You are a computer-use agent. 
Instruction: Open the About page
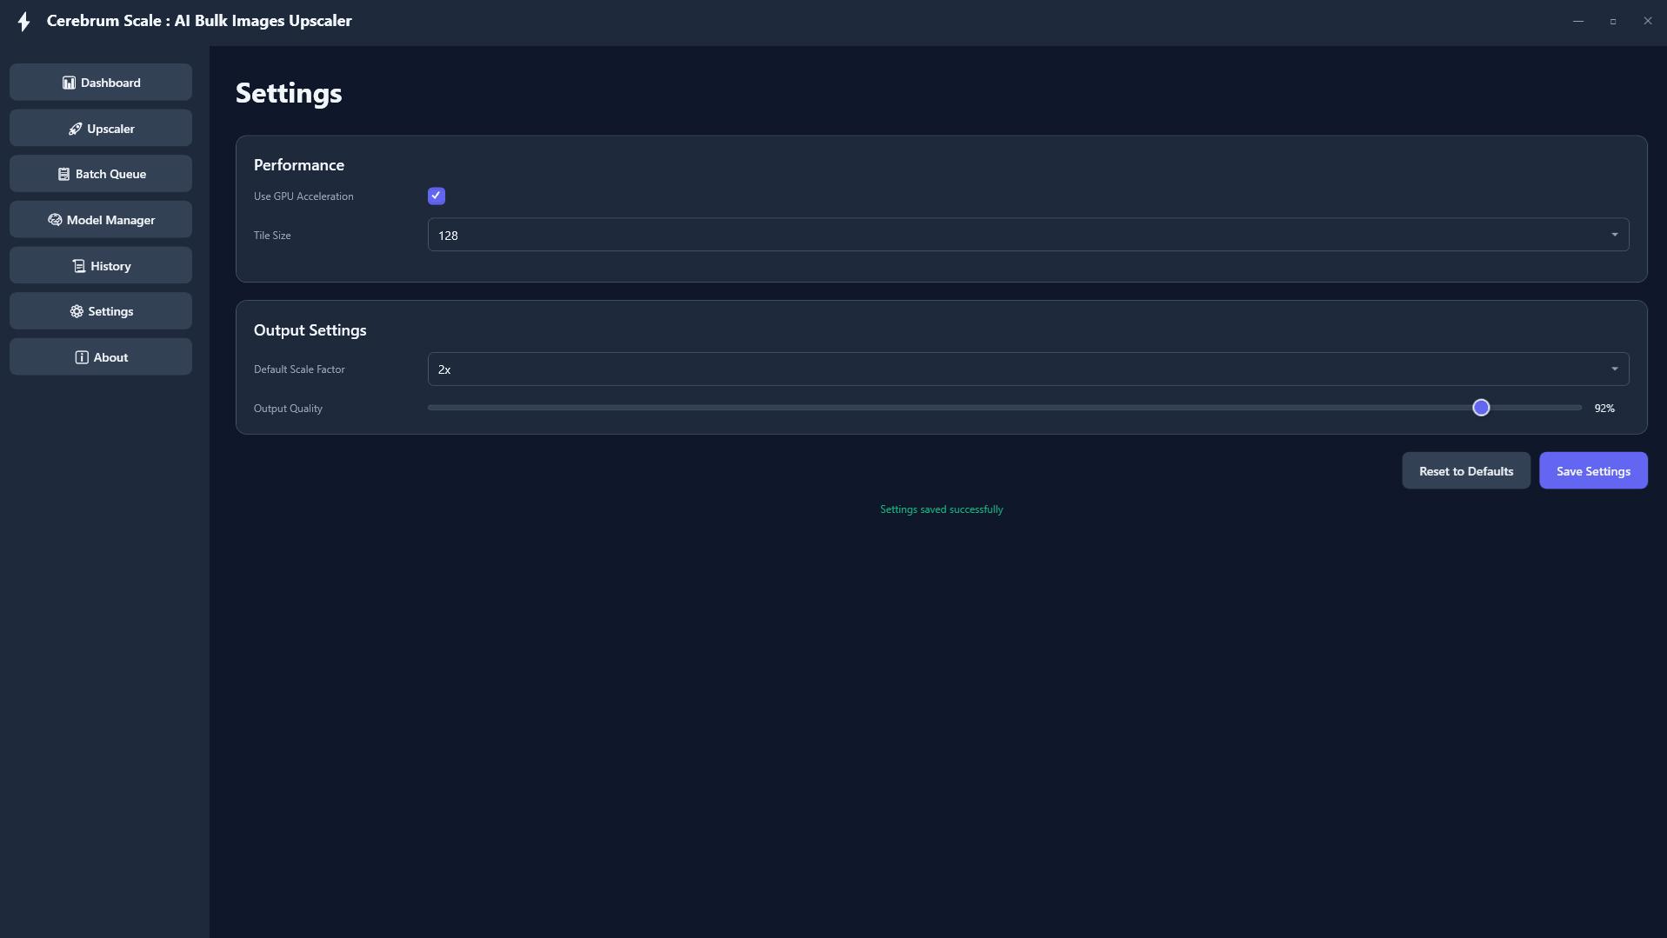point(101,356)
